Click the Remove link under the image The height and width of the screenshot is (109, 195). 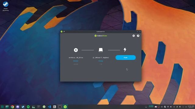[76, 61]
